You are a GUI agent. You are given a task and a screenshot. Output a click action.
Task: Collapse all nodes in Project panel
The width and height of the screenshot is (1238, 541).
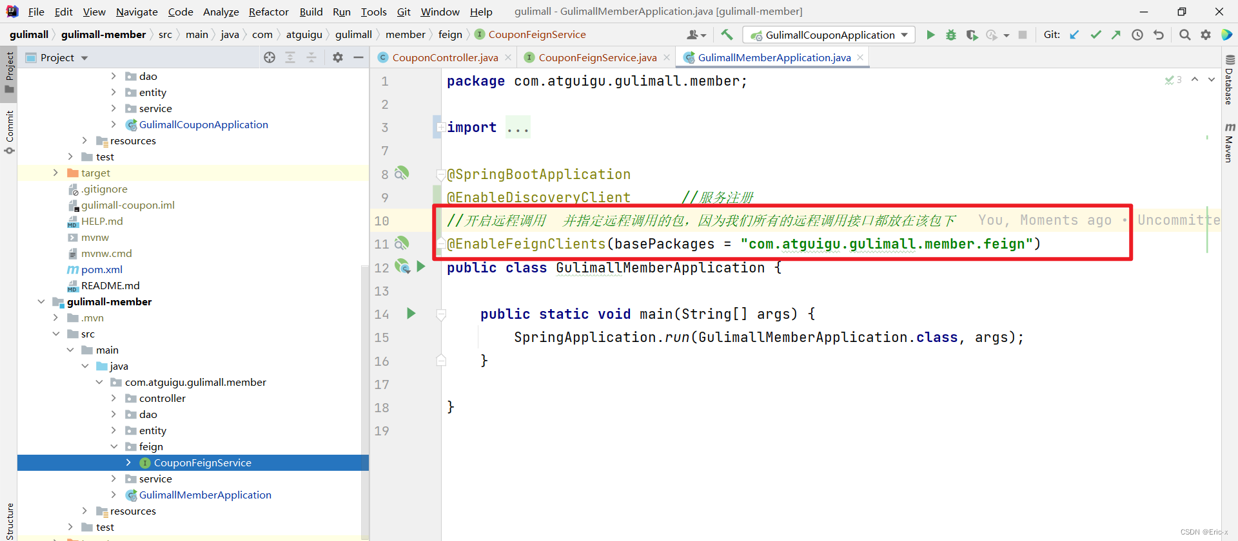[x=311, y=57]
